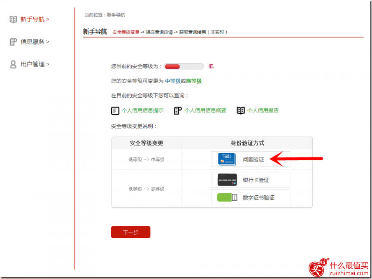Click the black bank card icon
This screenshot has height=279, width=372.
pos(227,180)
